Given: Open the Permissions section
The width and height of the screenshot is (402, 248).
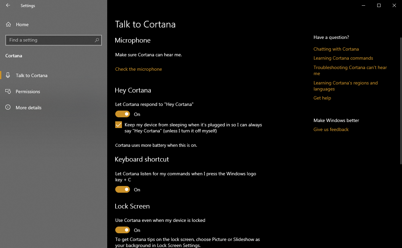Looking at the screenshot, I should [54, 91].
